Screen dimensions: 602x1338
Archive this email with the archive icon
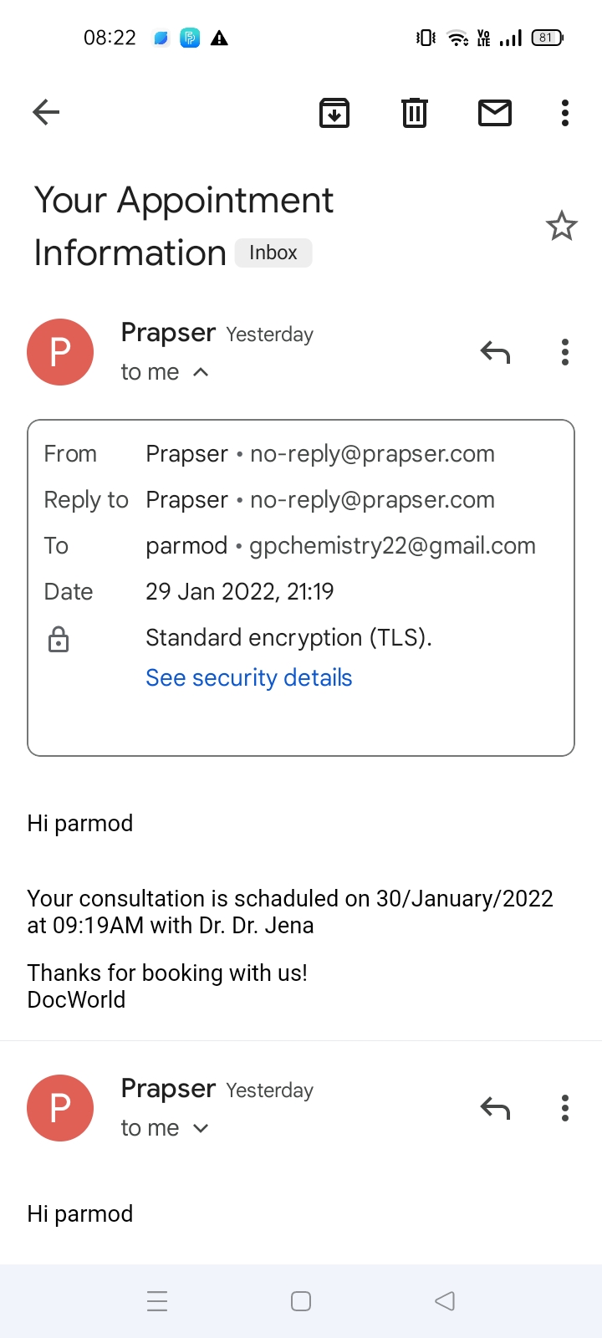pyautogui.click(x=334, y=113)
